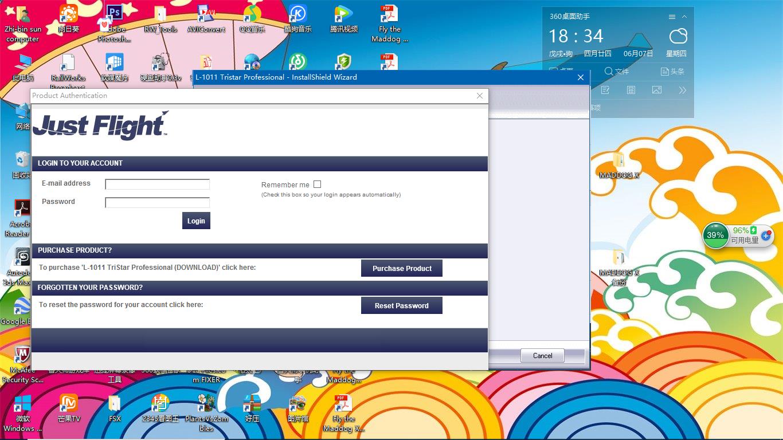
Task: Select the 向日葵 desktop shortcut
Action: click(x=68, y=19)
